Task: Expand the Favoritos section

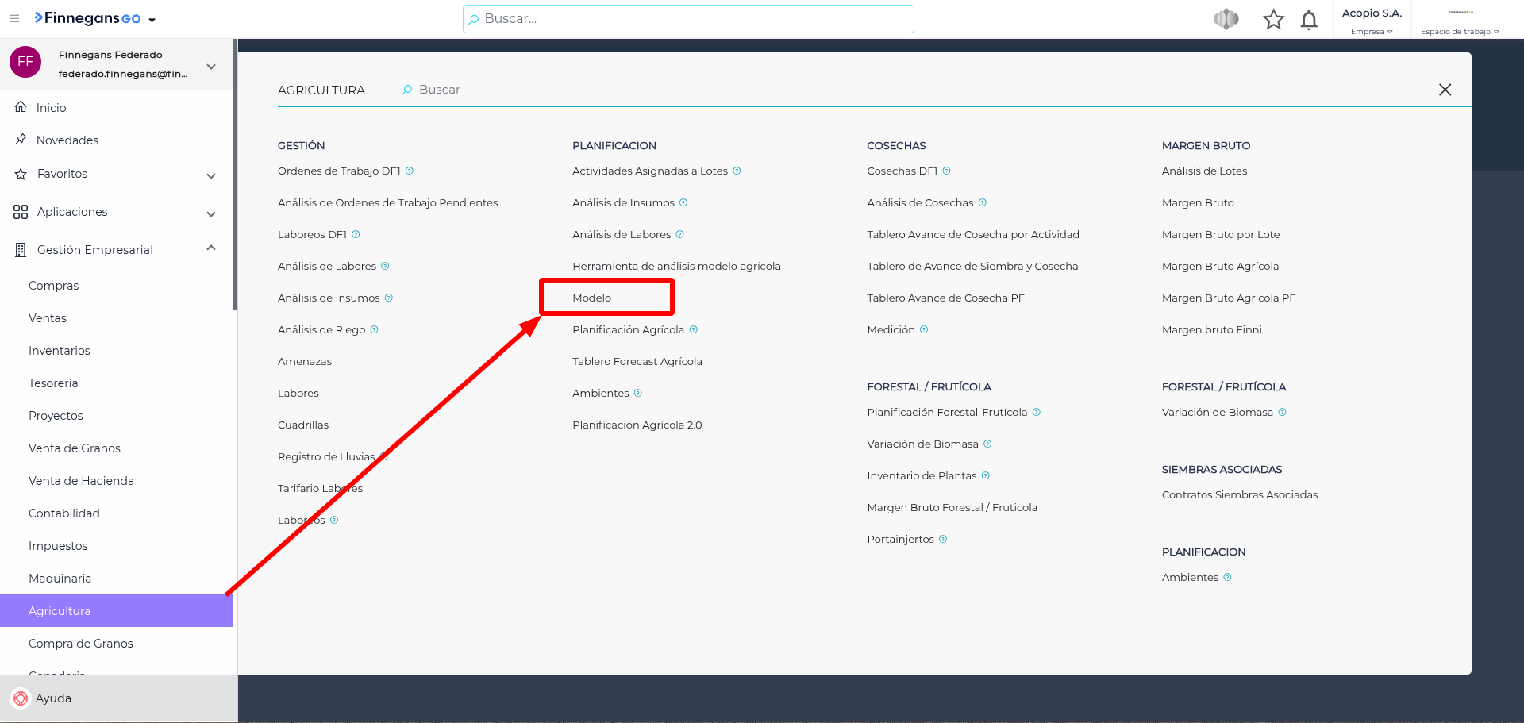Action: point(211,175)
